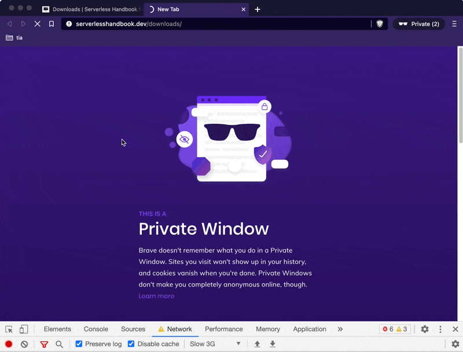Follow the Learn more link
Image resolution: width=463 pixels, height=352 pixels.
coord(156,296)
